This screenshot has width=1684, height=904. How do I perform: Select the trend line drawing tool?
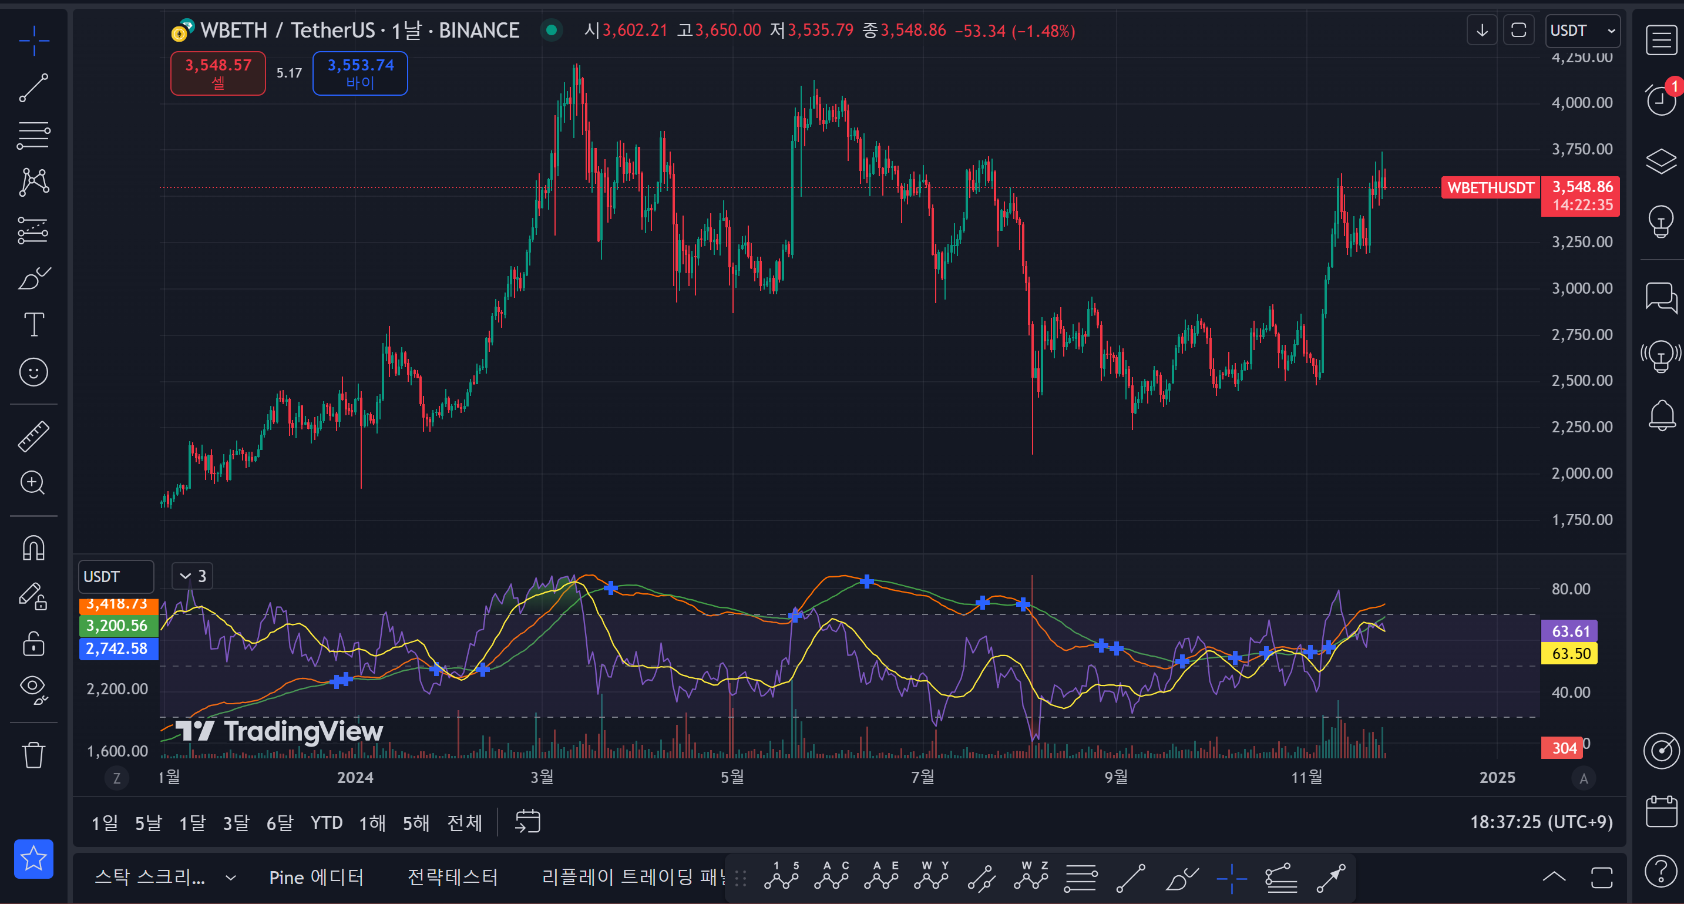pos(33,88)
